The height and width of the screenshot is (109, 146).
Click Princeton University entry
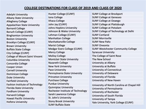coord(60,77)
